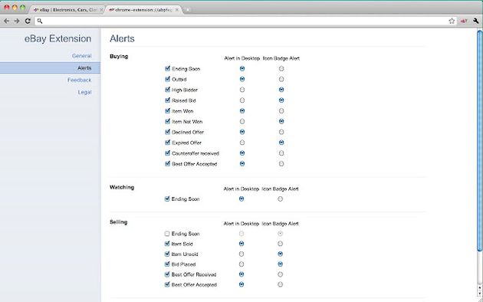Viewport: 483px width, 302px height.
Task: Uncheck the Item Not Won checkbox
Action: click(x=168, y=121)
